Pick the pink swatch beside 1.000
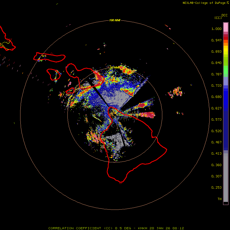Viewport: 230px width, 230px height. [x=226, y=27]
